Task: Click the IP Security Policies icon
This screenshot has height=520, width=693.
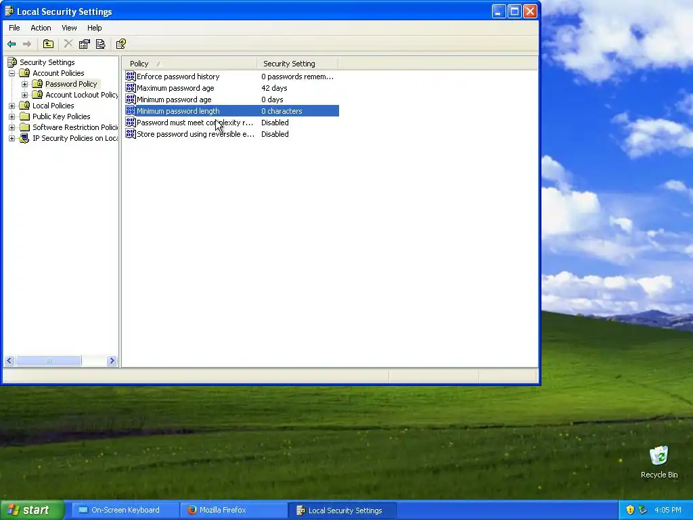Action: (24, 138)
